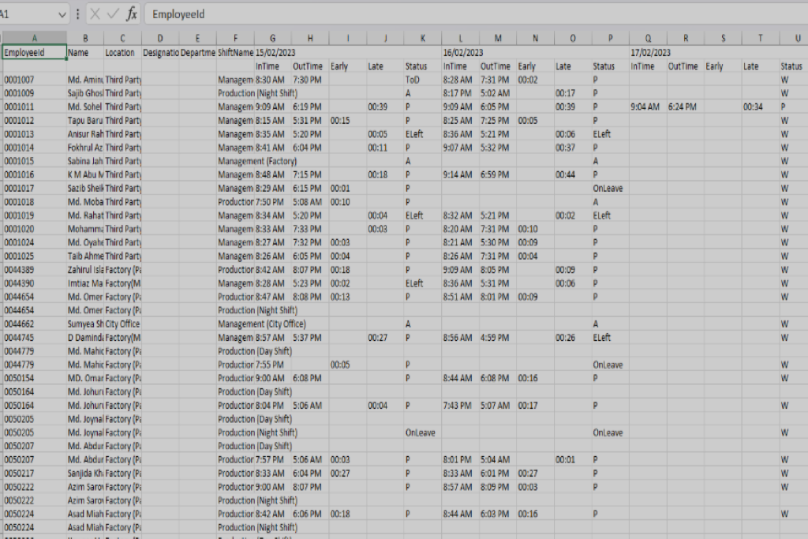
Task: Select column P header
Action: tap(610, 38)
